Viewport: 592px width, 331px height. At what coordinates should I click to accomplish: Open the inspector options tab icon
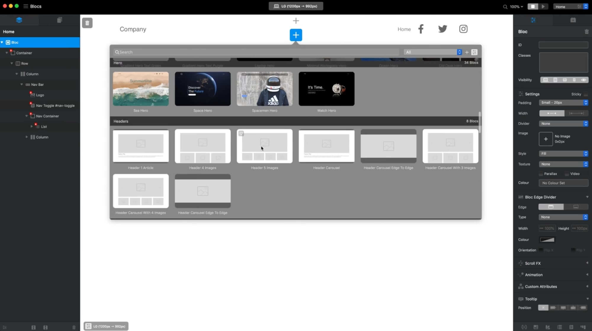pyautogui.click(x=533, y=20)
